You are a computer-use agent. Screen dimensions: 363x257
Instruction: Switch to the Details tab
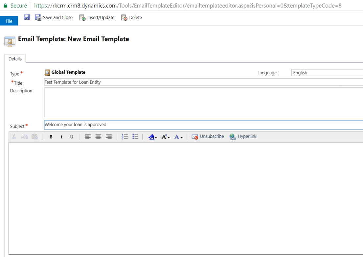15,59
